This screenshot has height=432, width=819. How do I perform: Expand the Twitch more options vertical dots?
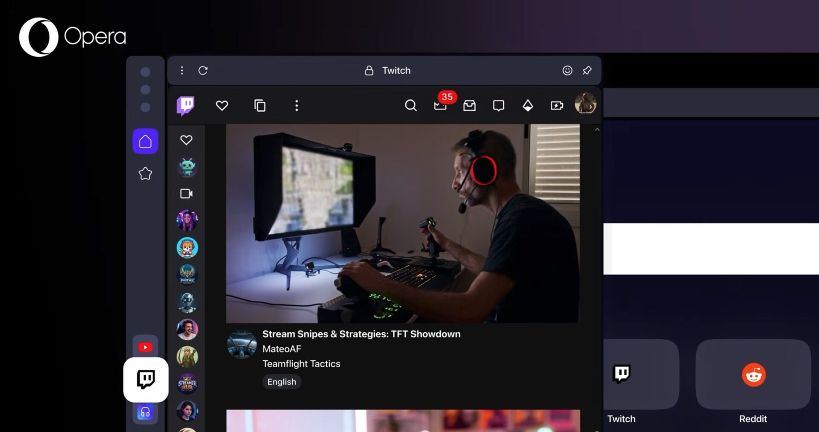(296, 105)
